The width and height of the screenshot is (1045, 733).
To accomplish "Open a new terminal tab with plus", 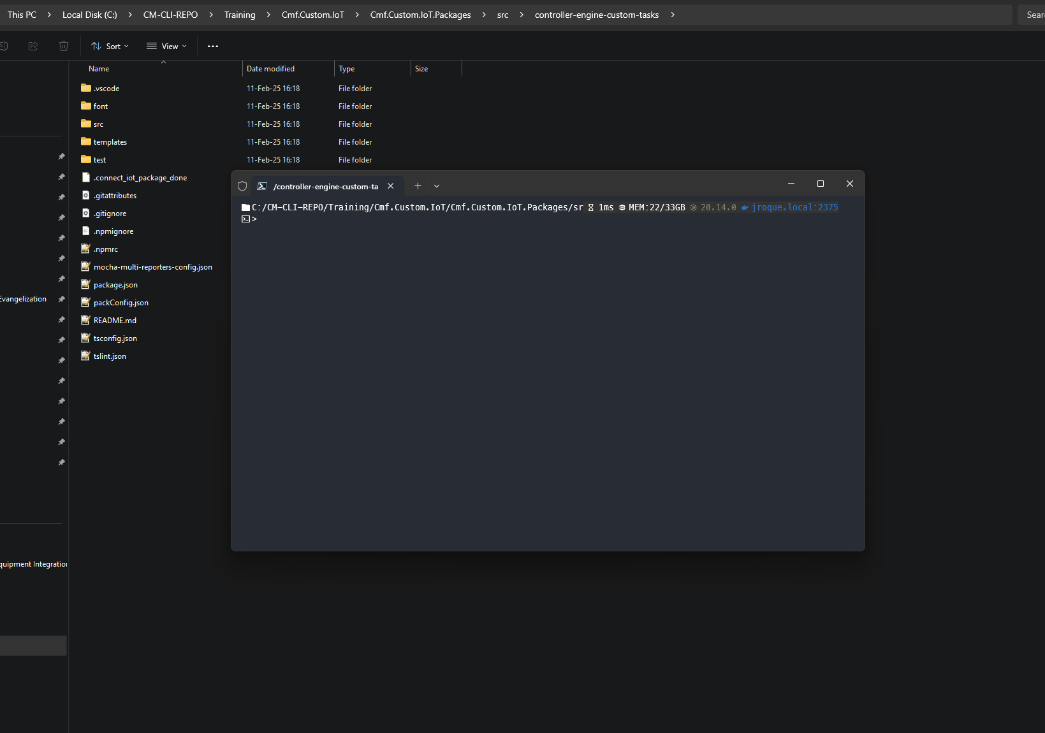I will click(x=418, y=186).
